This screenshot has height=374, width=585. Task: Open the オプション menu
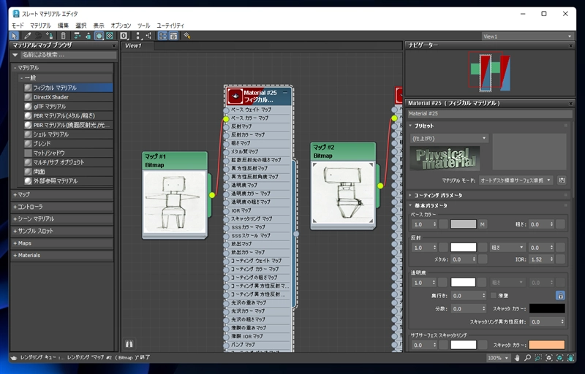point(121,26)
